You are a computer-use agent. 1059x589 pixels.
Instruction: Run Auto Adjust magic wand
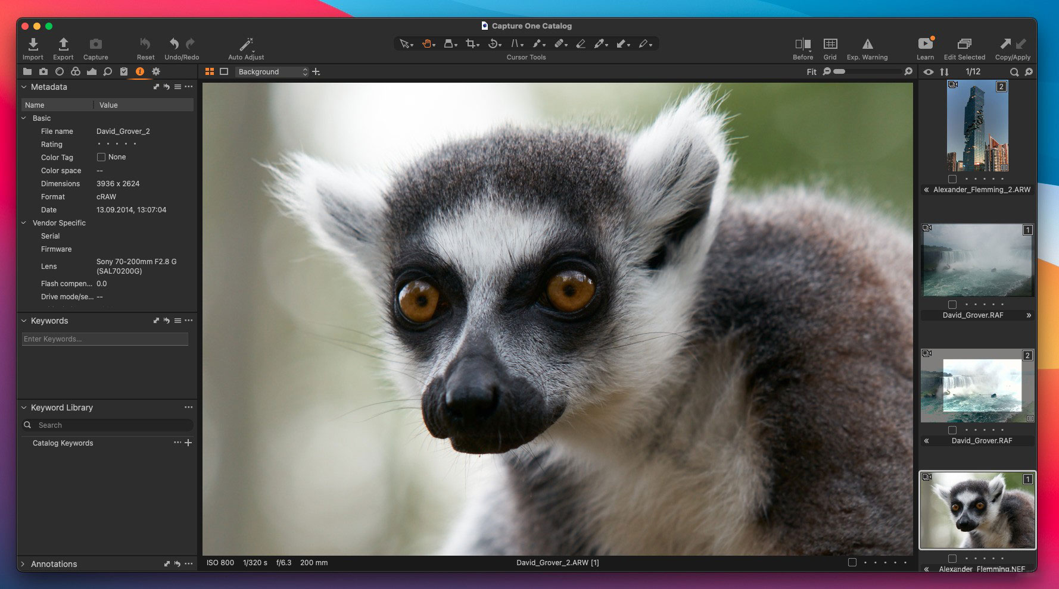click(x=246, y=45)
